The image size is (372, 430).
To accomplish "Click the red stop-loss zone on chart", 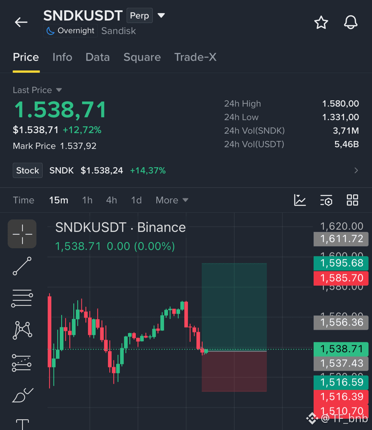I will pos(234,372).
